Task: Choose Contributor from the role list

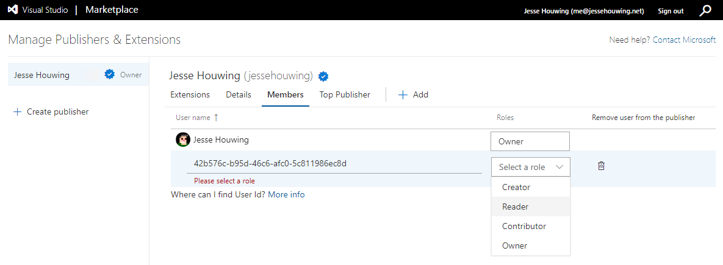Action: click(x=531, y=227)
